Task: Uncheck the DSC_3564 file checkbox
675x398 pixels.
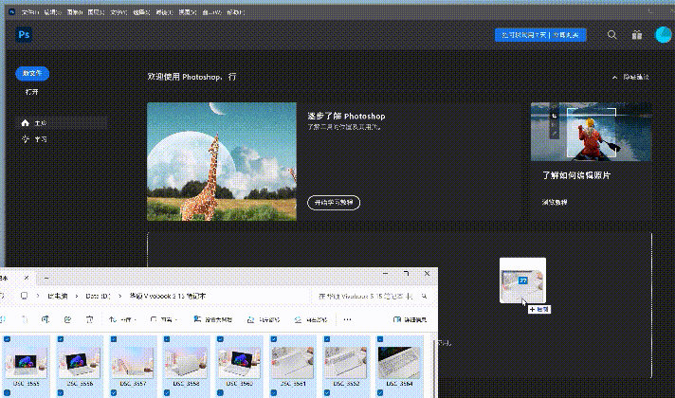Action: pyautogui.click(x=380, y=339)
